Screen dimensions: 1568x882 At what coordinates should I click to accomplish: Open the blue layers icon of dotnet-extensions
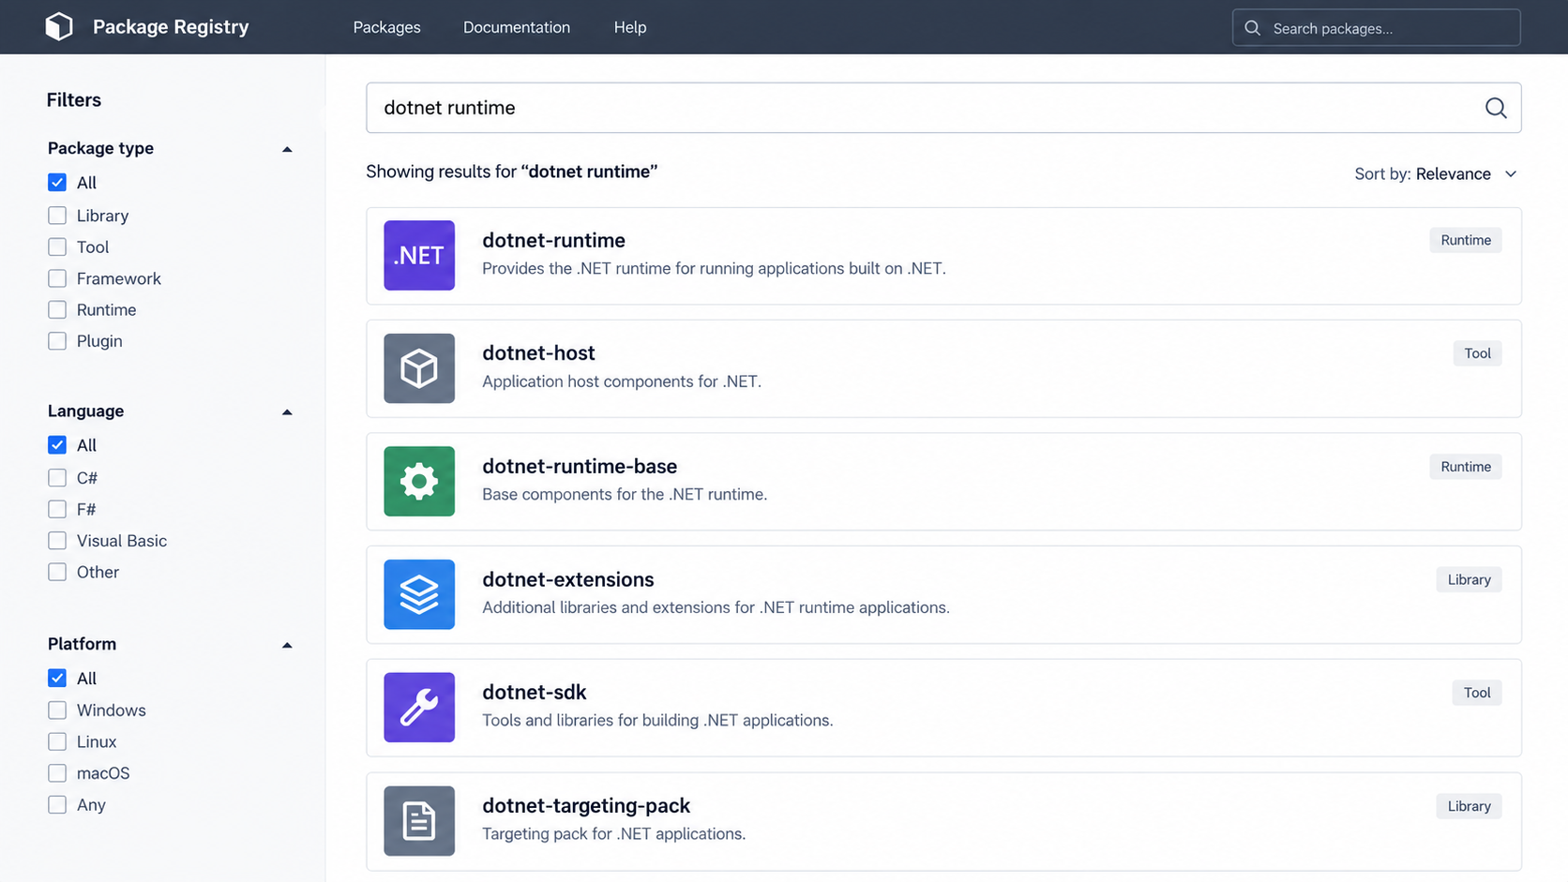coord(419,594)
